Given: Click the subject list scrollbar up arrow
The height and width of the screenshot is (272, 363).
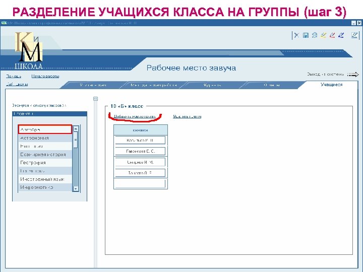Looking at the screenshot, I should 76,128.
